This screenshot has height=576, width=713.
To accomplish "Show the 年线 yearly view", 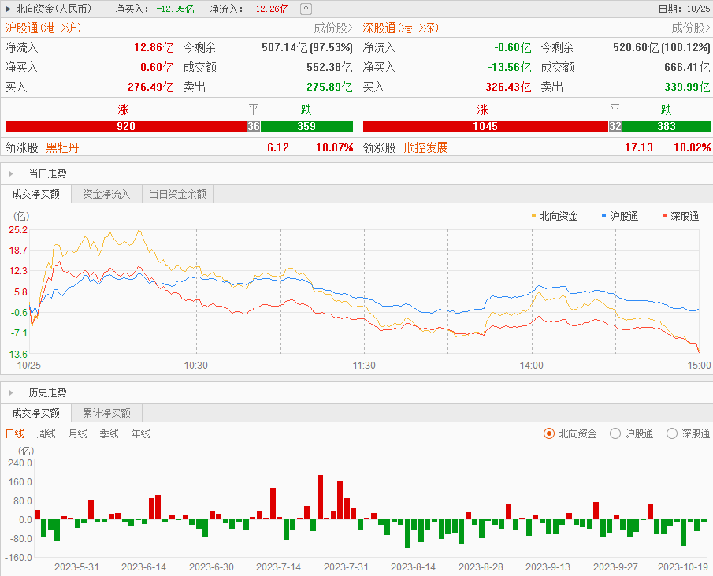I will (x=140, y=433).
